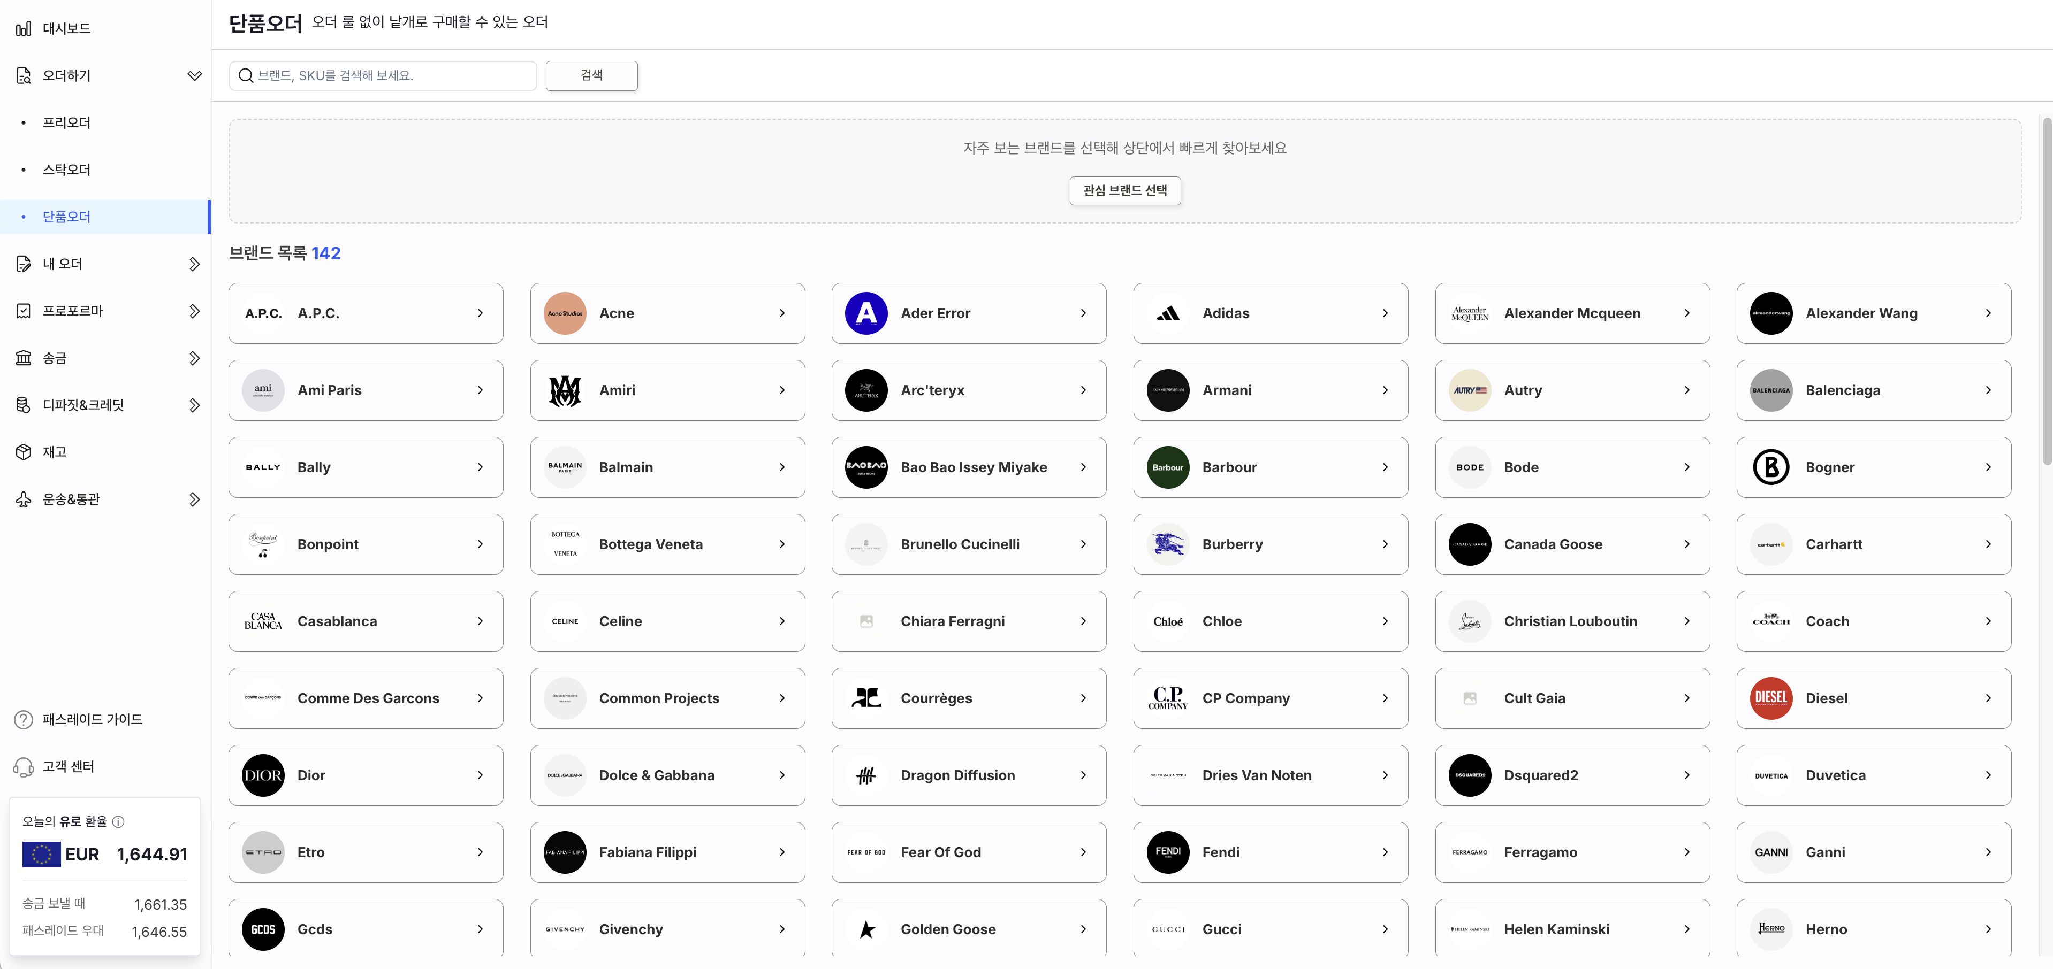Collapse the 오더하기 menu chevron
2053x969 pixels.
click(x=194, y=75)
